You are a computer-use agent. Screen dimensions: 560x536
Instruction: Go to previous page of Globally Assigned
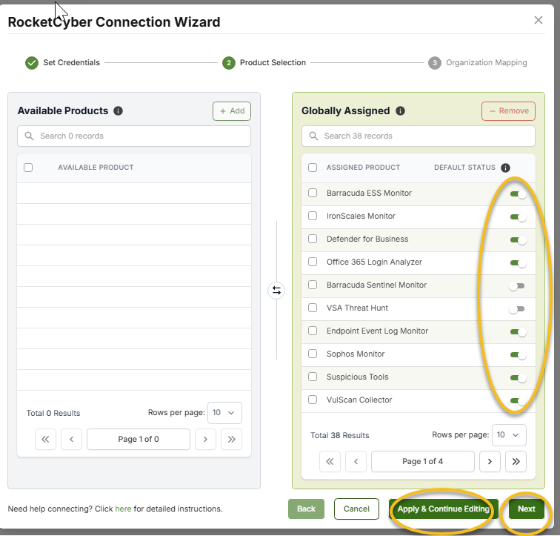click(356, 461)
